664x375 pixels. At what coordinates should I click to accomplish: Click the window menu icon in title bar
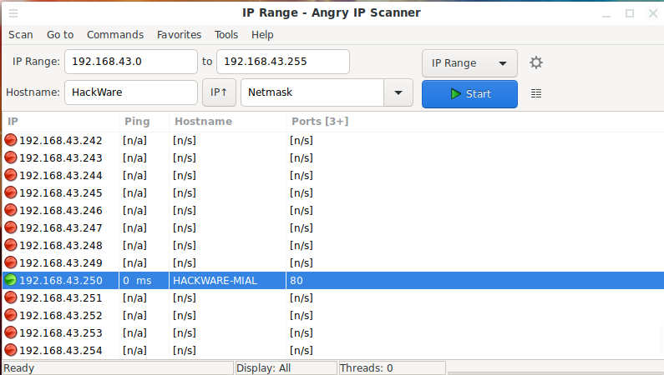tap(13, 13)
